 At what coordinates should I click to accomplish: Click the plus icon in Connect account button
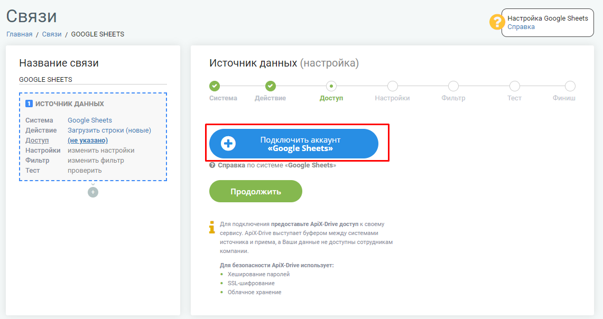pos(228,144)
